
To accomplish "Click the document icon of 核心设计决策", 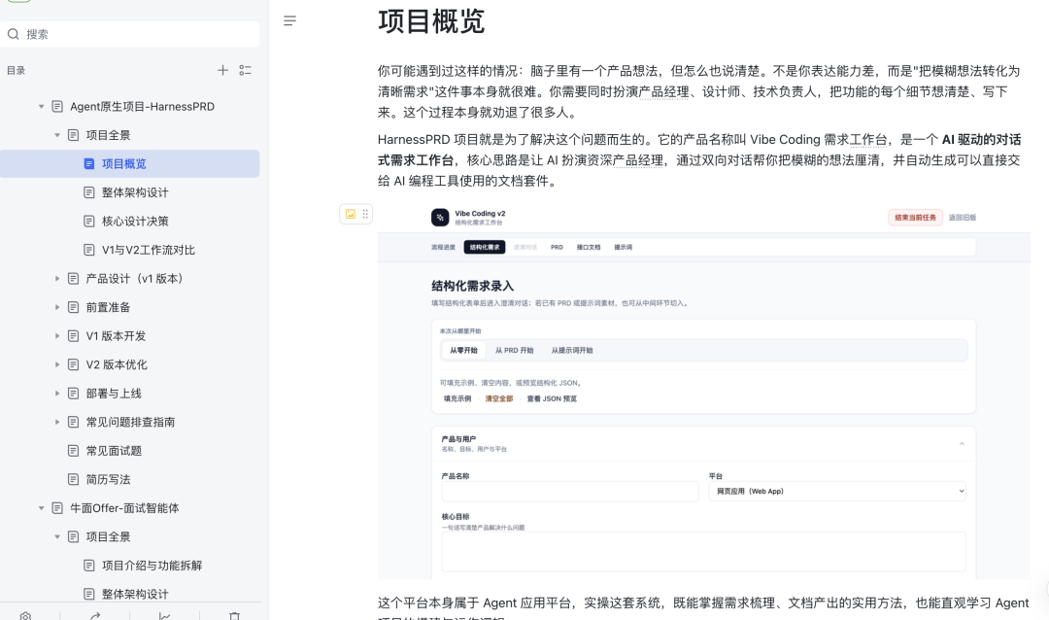I will (x=89, y=221).
